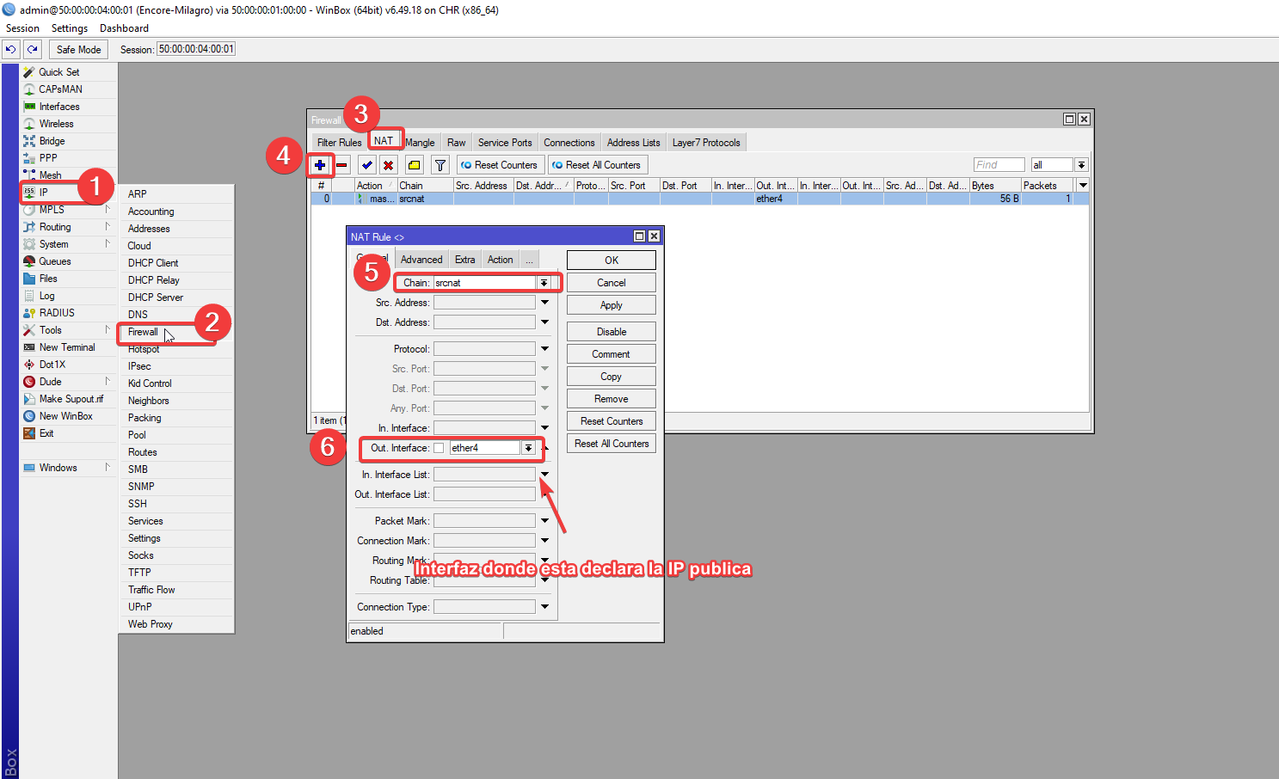Open the Chain srcnat dropdown
Viewport: 1279px width, 779px height.
click(544, 283)
